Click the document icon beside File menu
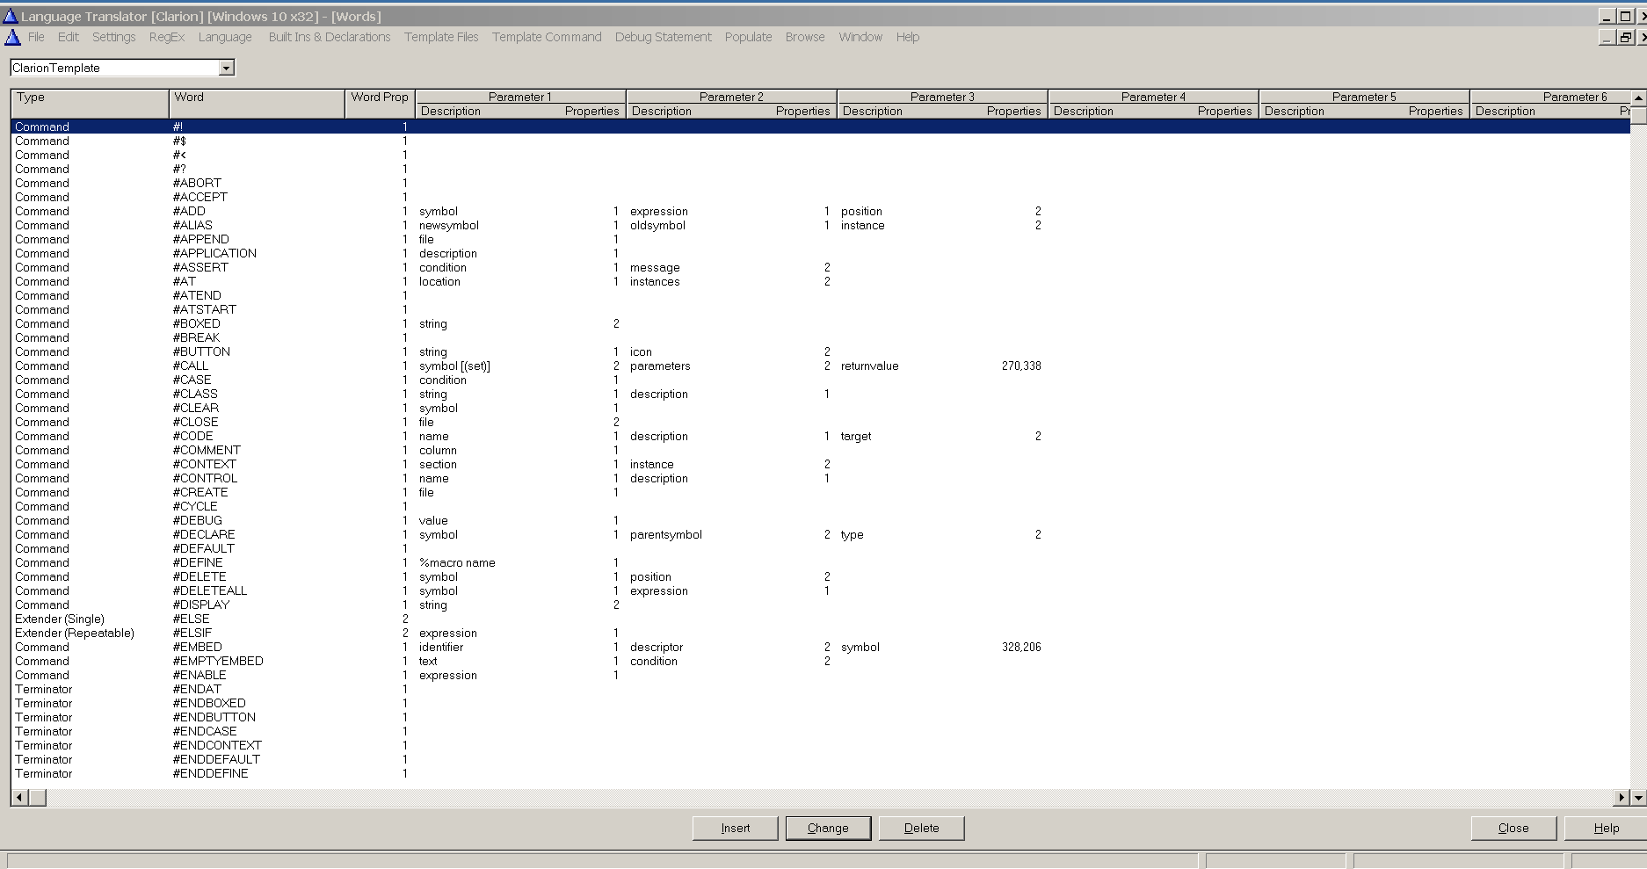This screenshot has width=1647, height=869. [x=12, y=37]
